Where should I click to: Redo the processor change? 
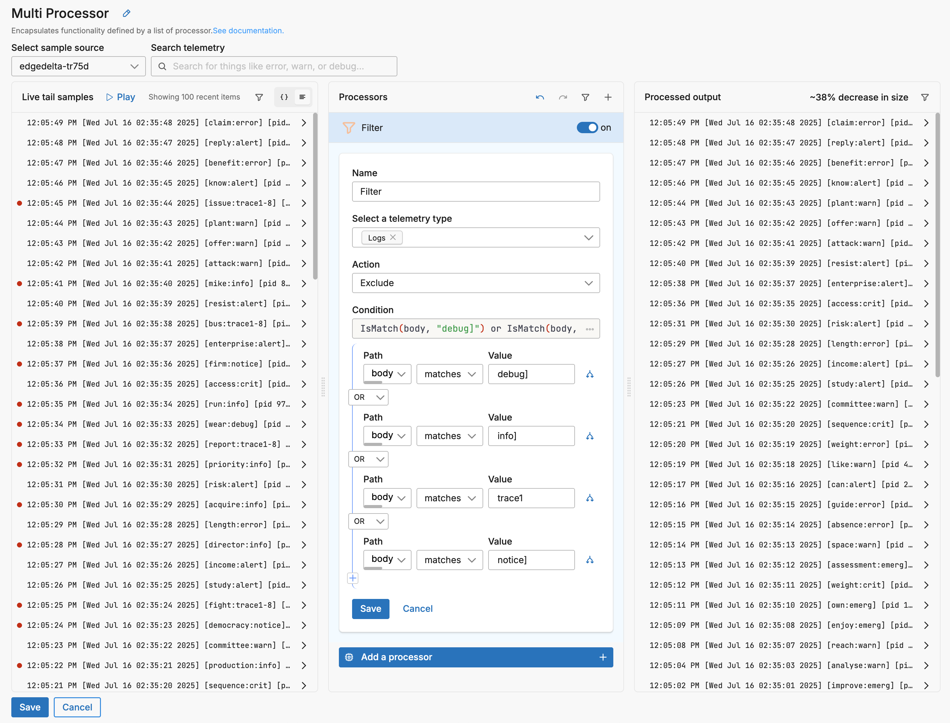(x=563, y=97)
